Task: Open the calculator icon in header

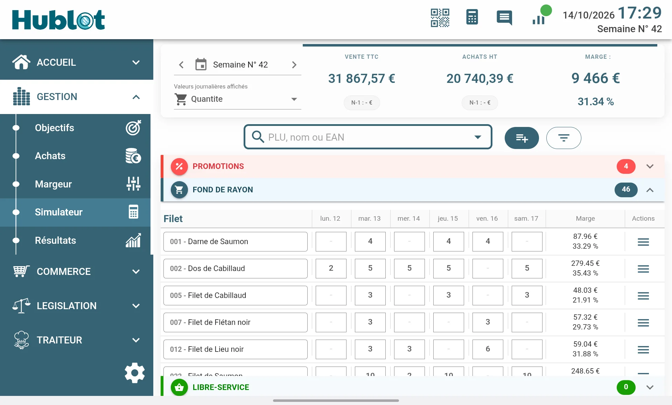Action: pos(472,17)
